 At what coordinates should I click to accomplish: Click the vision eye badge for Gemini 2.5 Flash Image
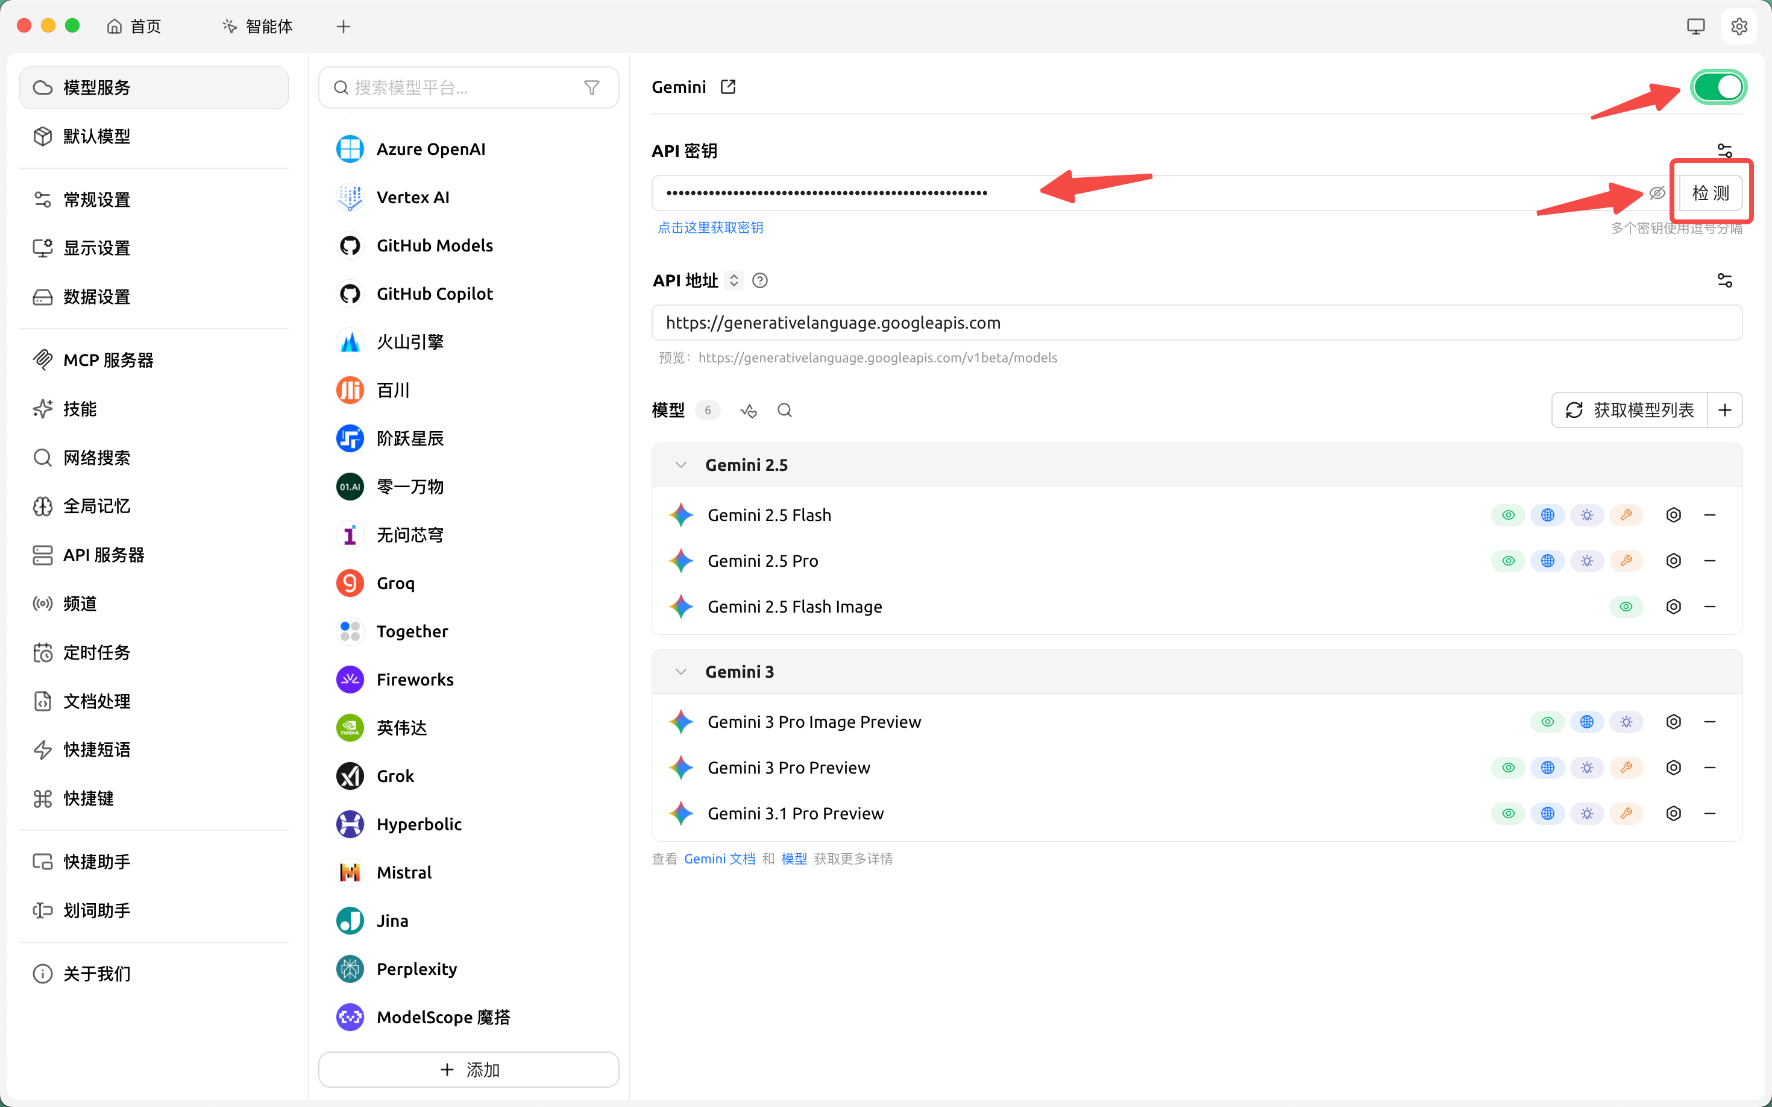pos(1626,607)
